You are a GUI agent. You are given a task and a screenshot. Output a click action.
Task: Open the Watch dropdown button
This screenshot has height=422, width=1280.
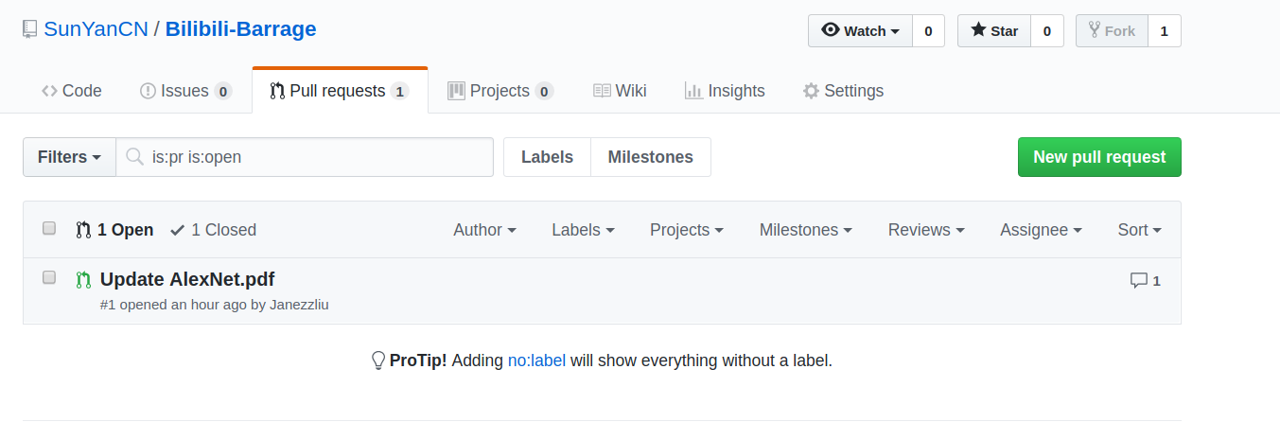pos(860,31)
